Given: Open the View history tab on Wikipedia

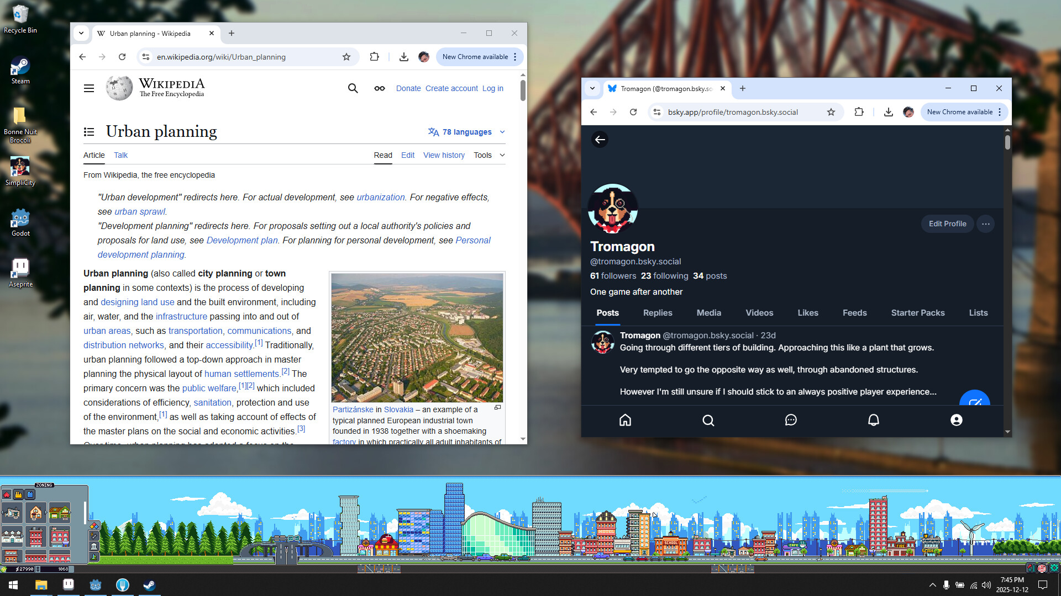Looking at the screenshot, I should tap(444, 155).
